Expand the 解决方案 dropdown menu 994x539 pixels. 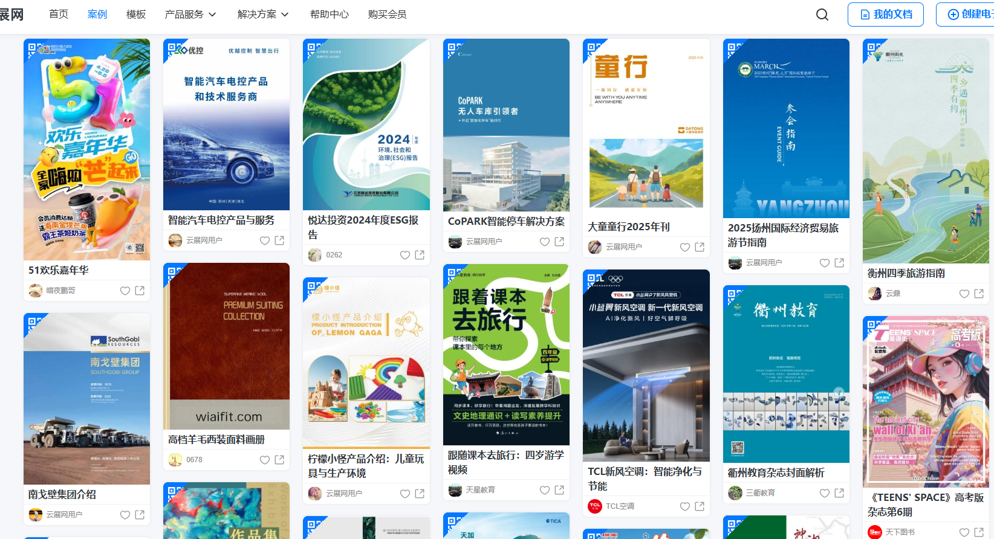(262, 15)
